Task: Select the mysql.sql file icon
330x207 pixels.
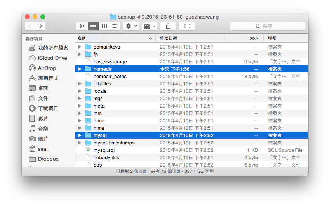Action: tap(88, 150)
